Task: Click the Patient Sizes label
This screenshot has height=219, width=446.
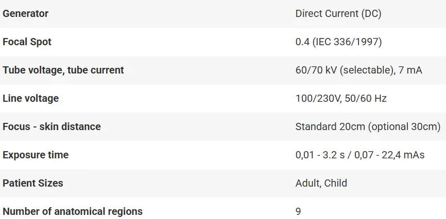Action: (x=33, y=183)
